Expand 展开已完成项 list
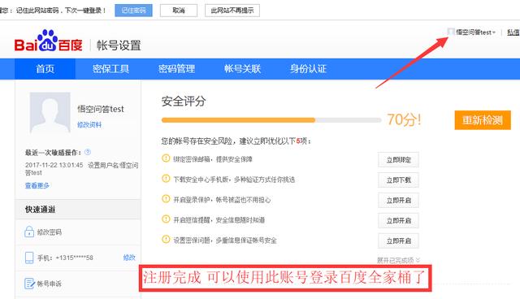520x299 pixels. [x=399, y=260]
